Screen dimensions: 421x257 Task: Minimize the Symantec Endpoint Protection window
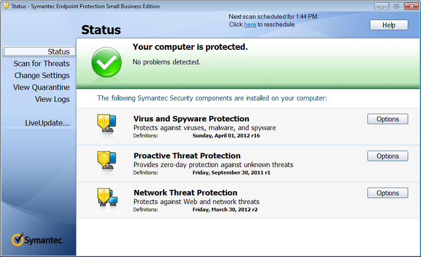382,6
